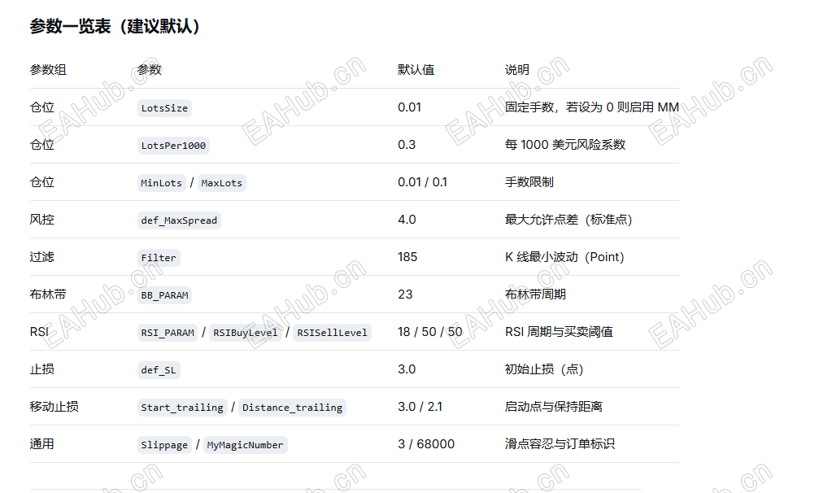
Task: Select the LotsPer1000 parameter code
Action: pos(173,146)
